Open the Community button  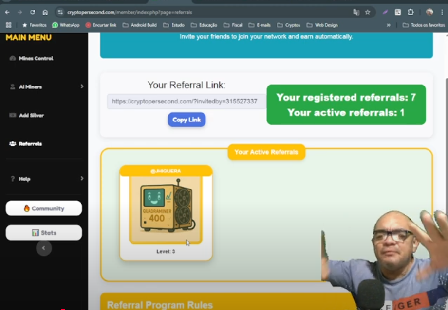[44, 208]
